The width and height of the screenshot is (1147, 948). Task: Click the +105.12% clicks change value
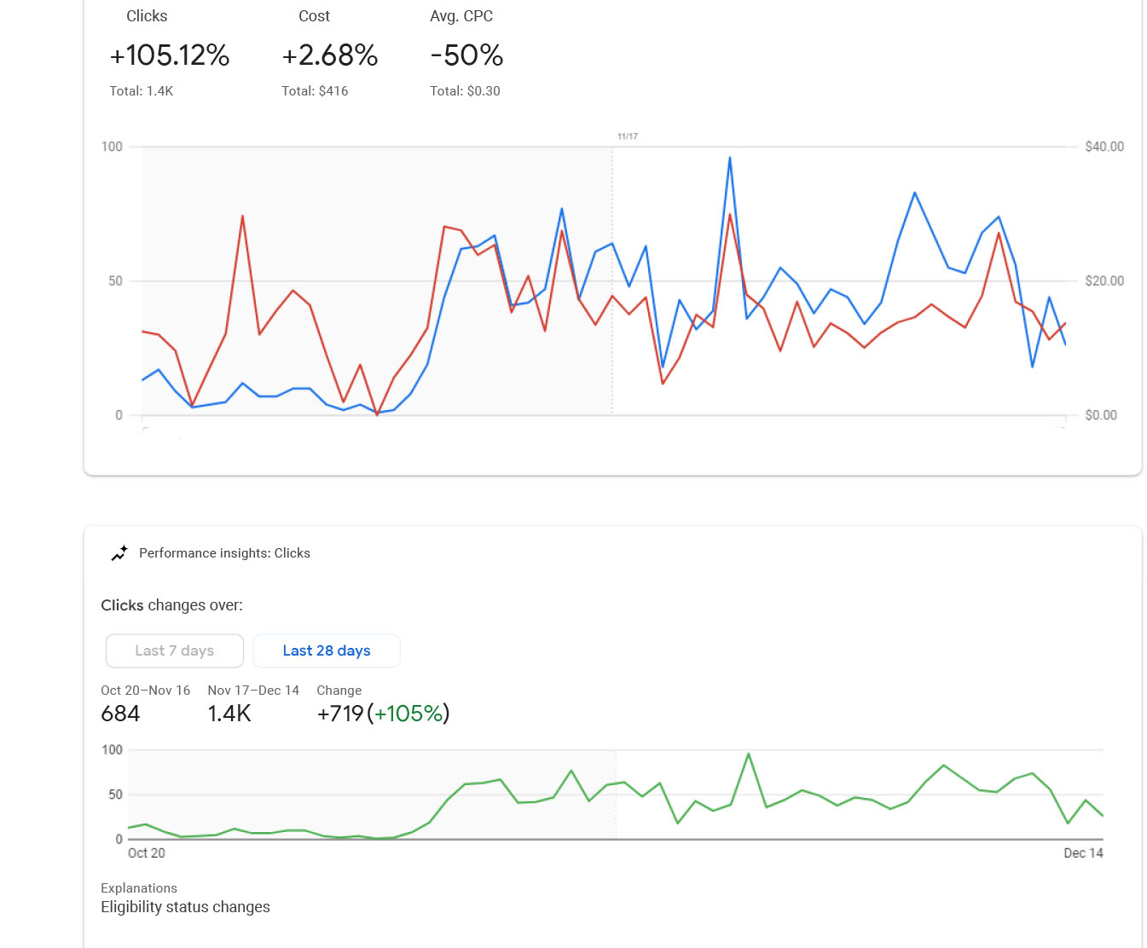pyautogui.click(x=170, y=55)
